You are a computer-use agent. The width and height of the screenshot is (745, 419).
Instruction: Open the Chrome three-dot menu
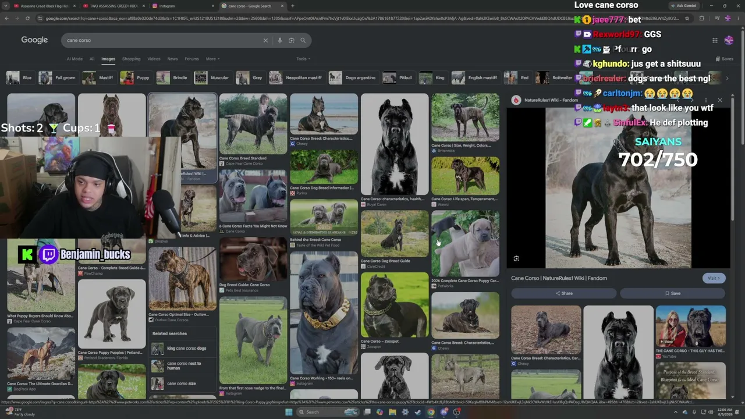click(738, 18)
